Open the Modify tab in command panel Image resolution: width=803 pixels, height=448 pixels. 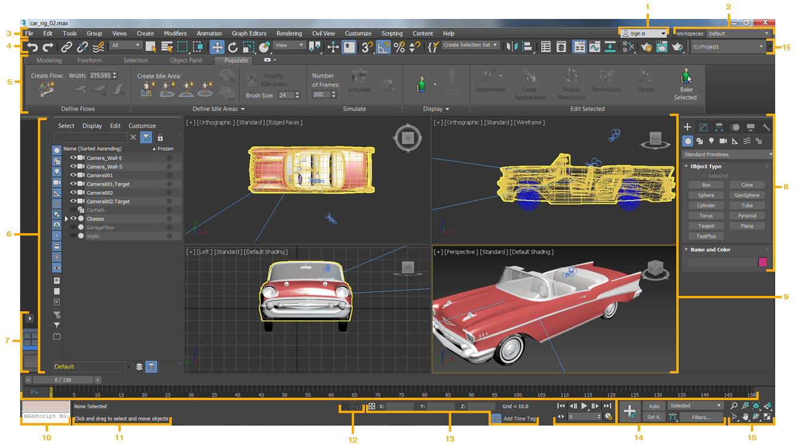click(704, 127)
